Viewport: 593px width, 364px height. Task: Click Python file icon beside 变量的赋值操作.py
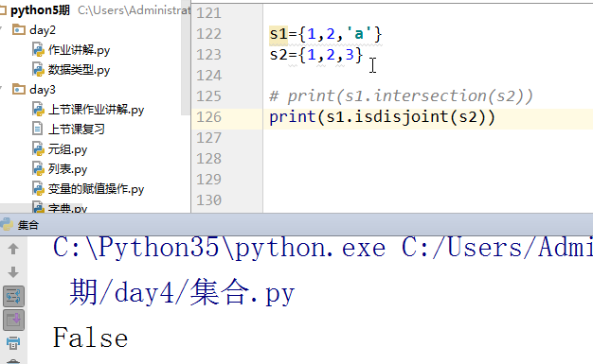(x=38, y=189)
